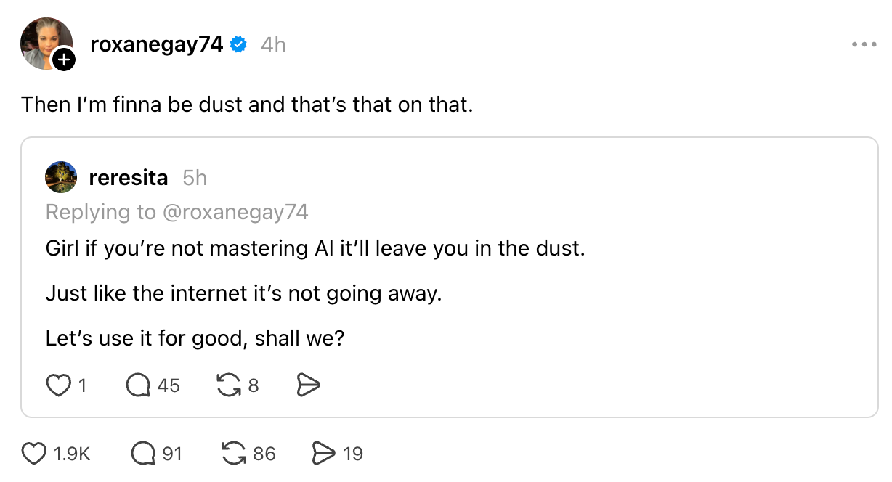Viewport: 892px width, 482px height.
Task: Share reresita's quoted post using the send icon
Action: pyautogui.click(x=309, y=386)
